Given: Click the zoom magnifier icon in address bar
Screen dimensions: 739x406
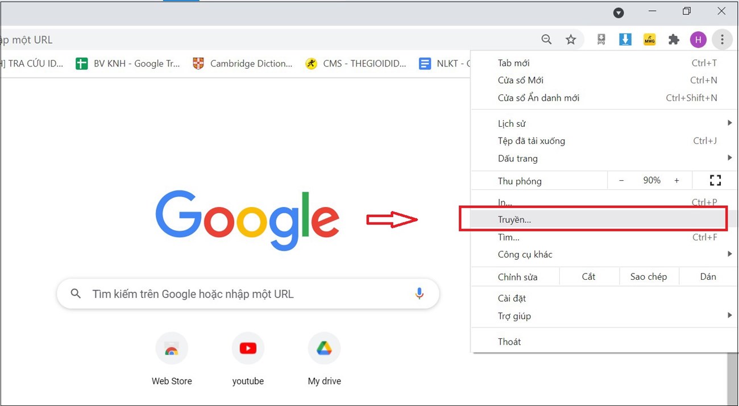Looking at the screenshot, I should tap(546, 40).
